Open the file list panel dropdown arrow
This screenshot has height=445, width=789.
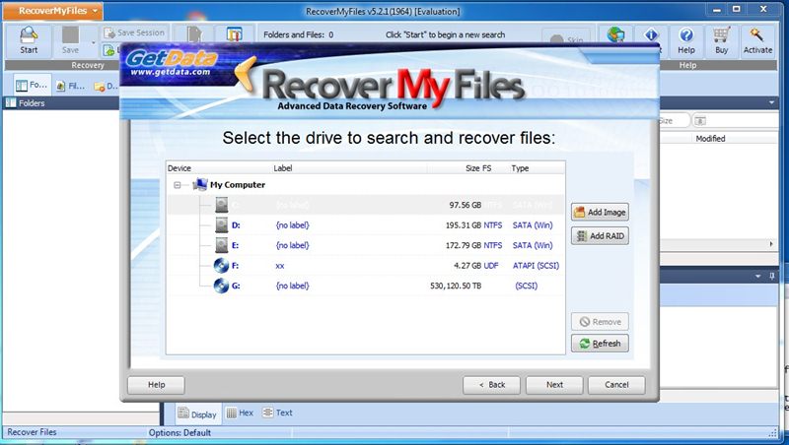click(x=771, y=102)
